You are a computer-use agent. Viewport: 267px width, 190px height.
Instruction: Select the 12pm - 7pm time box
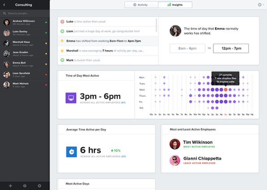coord(231,48)
